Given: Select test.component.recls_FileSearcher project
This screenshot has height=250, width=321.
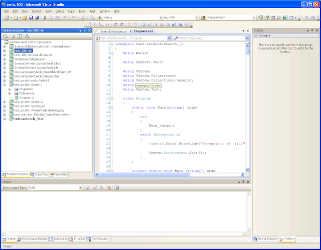Looking at the screenshot, I should [x=37, y=76].
